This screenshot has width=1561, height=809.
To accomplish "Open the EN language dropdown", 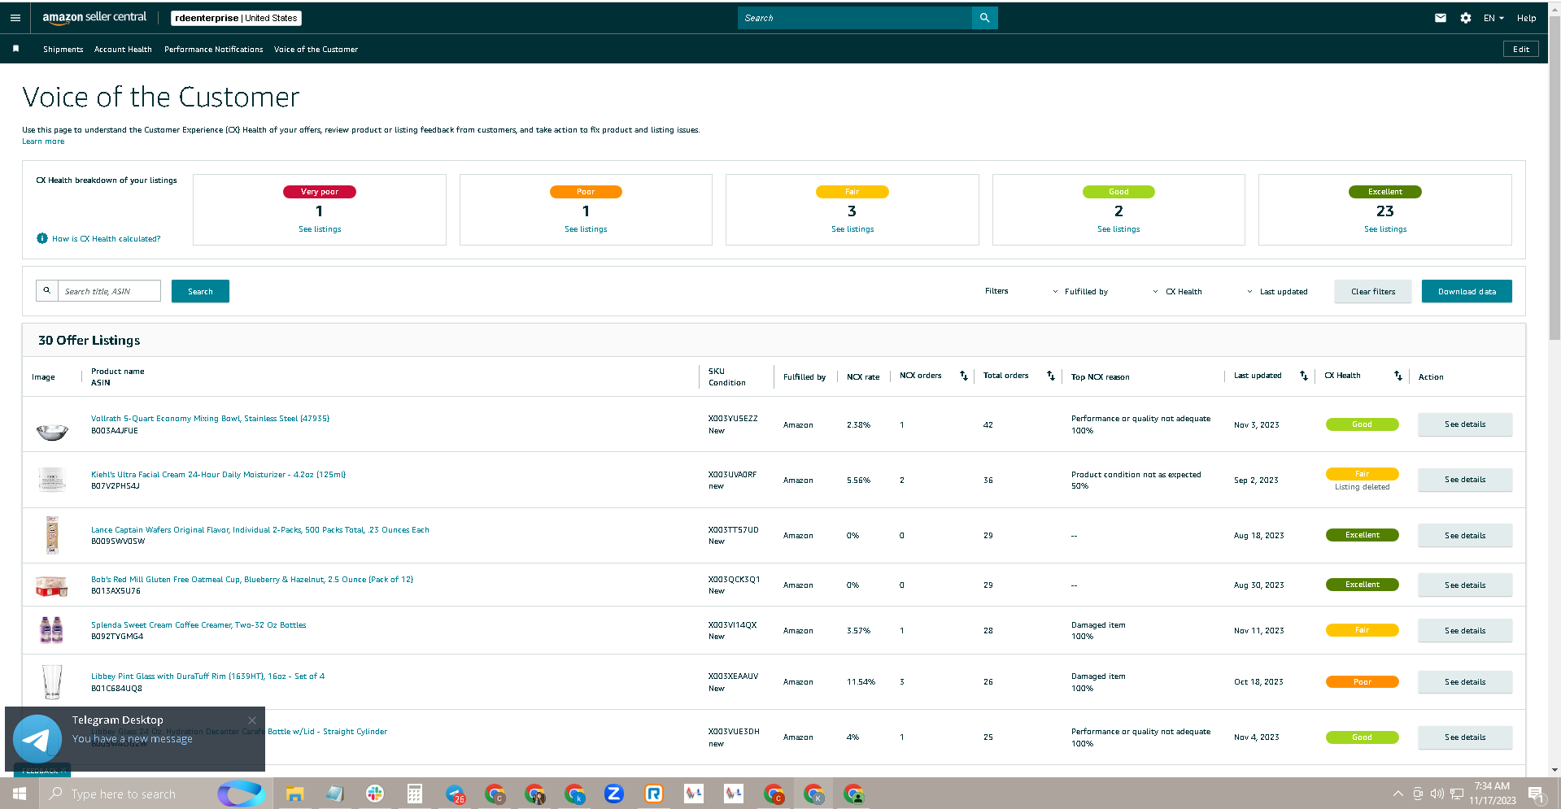I will 1493,18.
